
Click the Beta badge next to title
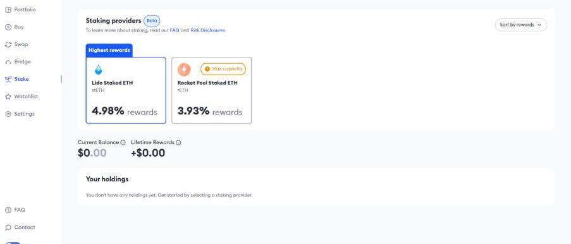(152, 21)
